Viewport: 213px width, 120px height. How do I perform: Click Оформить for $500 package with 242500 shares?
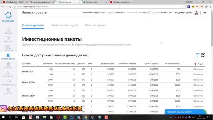pyautogui.click(x=198, y=74)
